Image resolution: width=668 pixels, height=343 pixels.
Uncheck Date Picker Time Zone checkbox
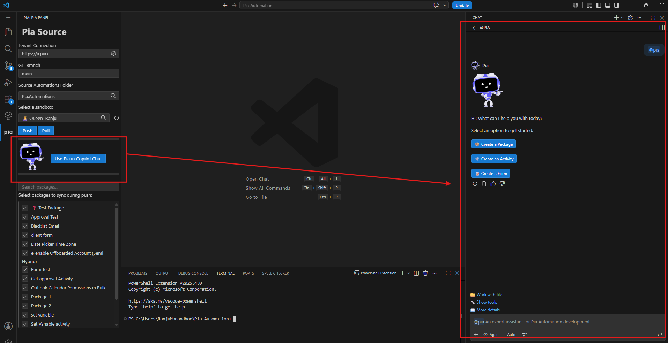(x=25, y=244)
